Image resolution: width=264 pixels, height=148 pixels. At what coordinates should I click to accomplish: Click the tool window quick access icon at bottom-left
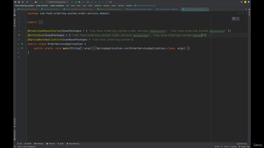[15, 147]
